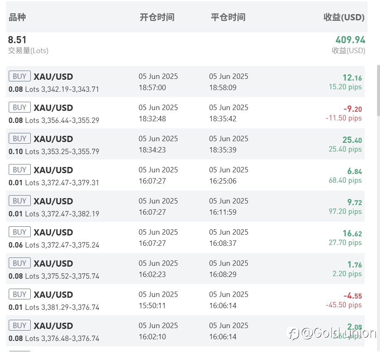
Task: Click profit value 16.62
Action: pyautogui.click(x=352, y=233)
